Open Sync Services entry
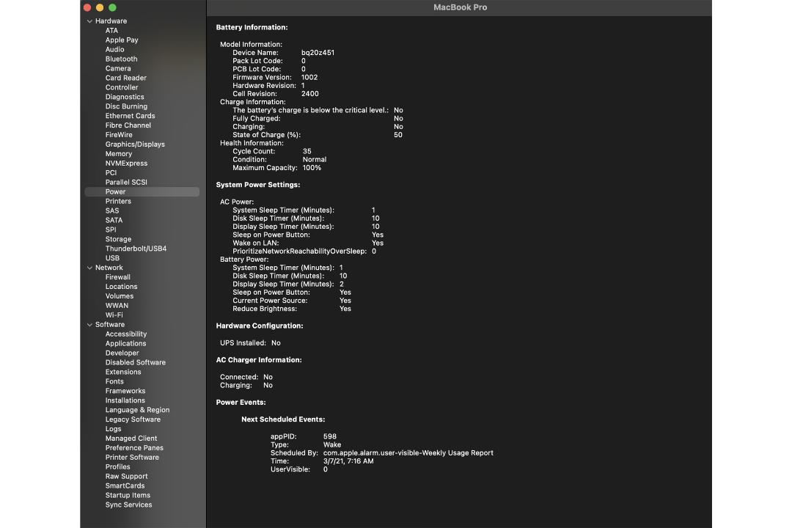 pyautogui.click(x=129, y=505)
